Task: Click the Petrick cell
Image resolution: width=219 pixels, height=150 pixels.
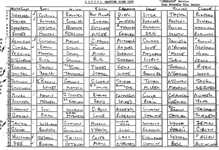Action: pos(73,143)
